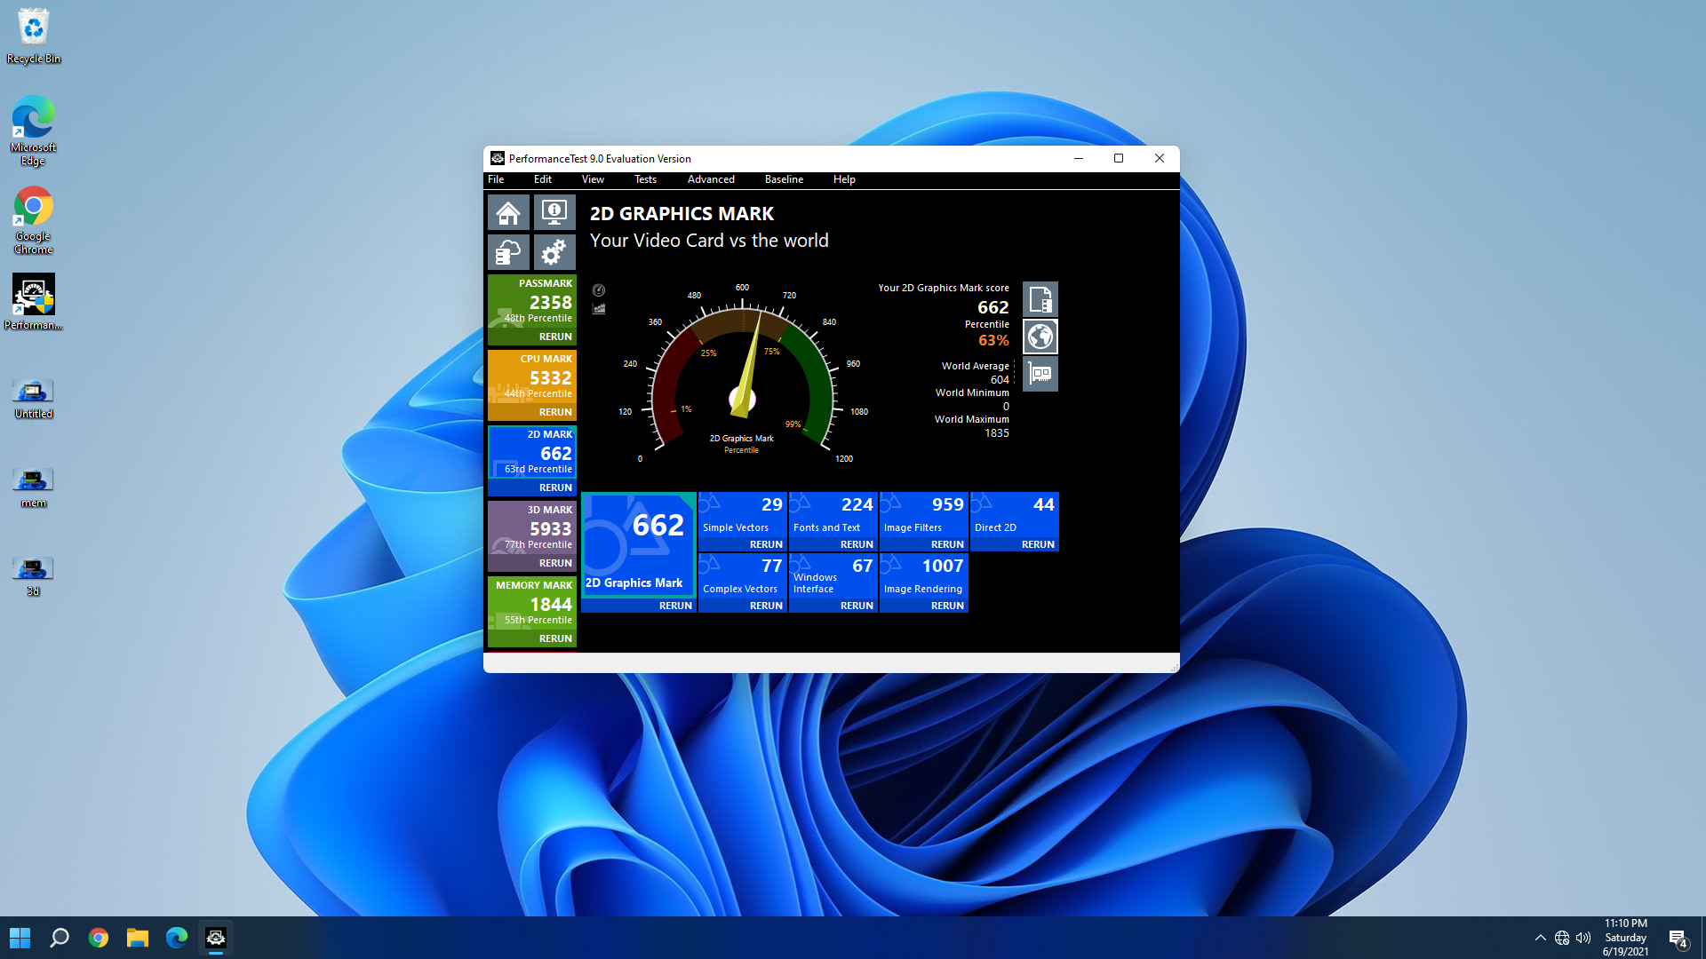Rerun the Image Rendering test
Viewport: 1706px width, 959px height.
(x=947, y=606)
